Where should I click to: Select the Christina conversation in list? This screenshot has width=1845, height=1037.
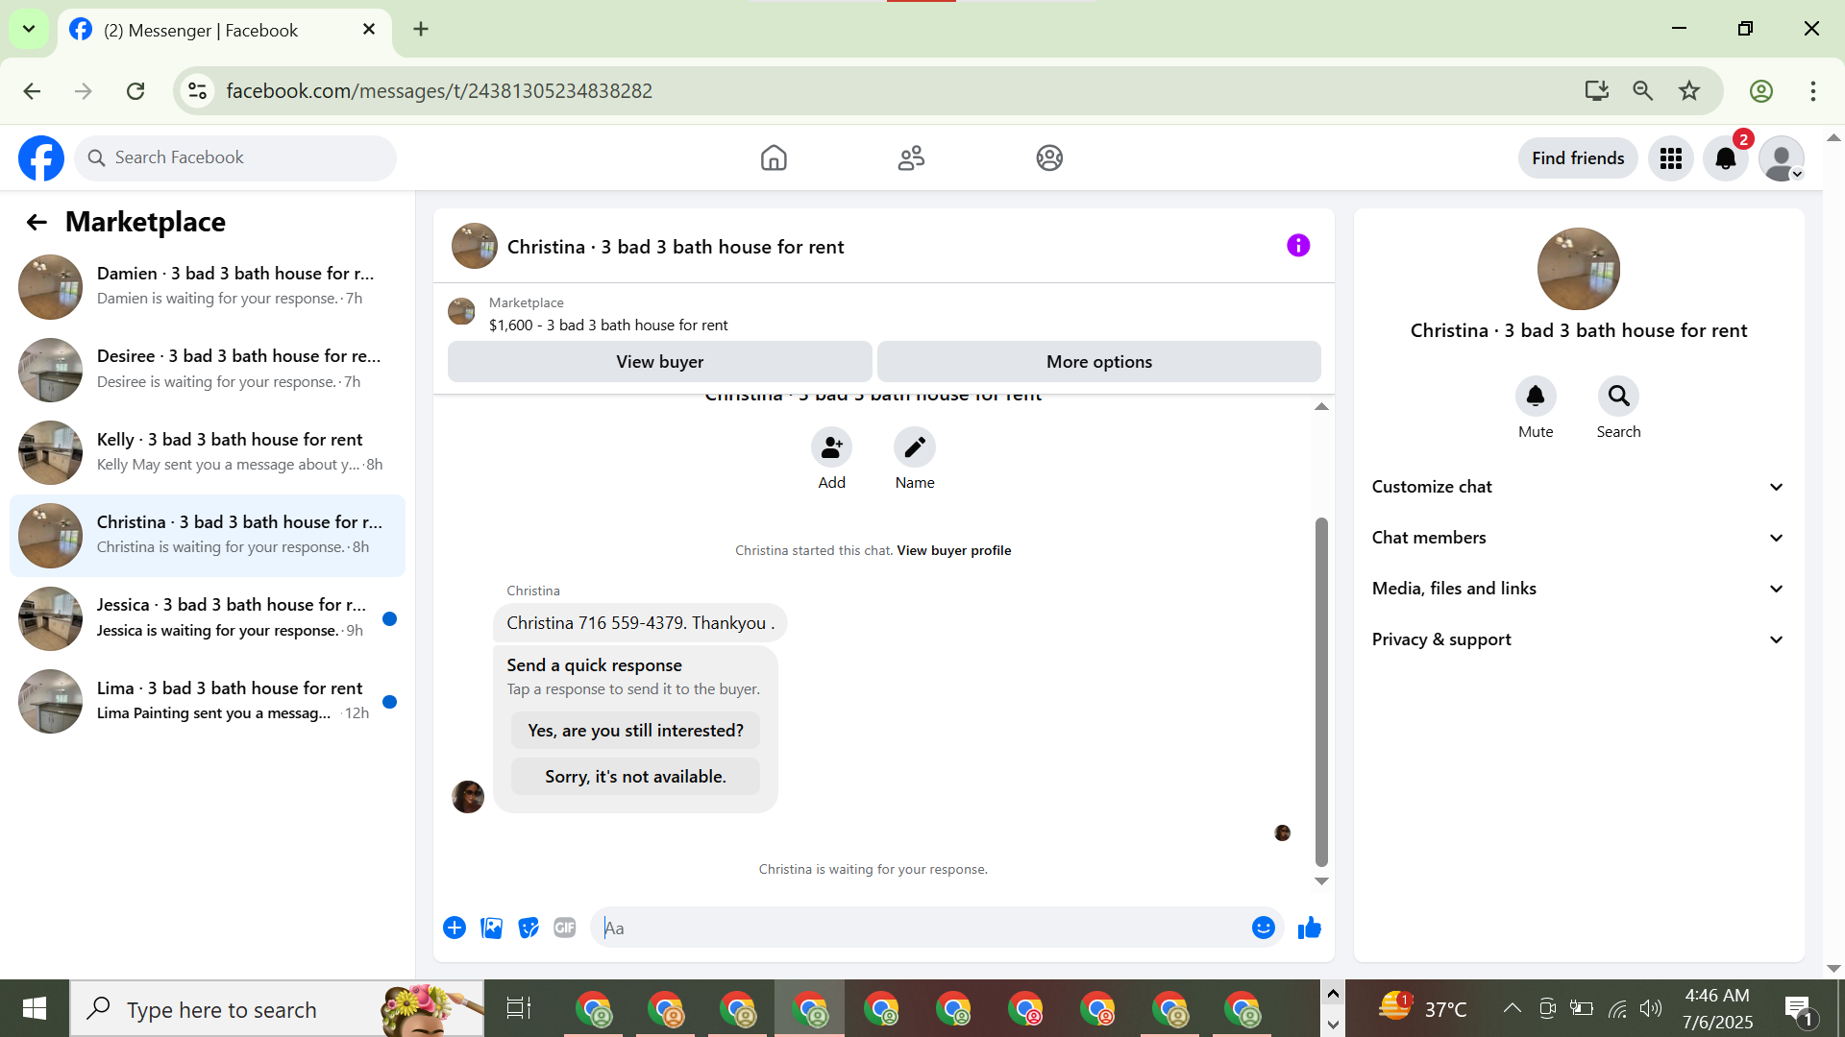208,535
